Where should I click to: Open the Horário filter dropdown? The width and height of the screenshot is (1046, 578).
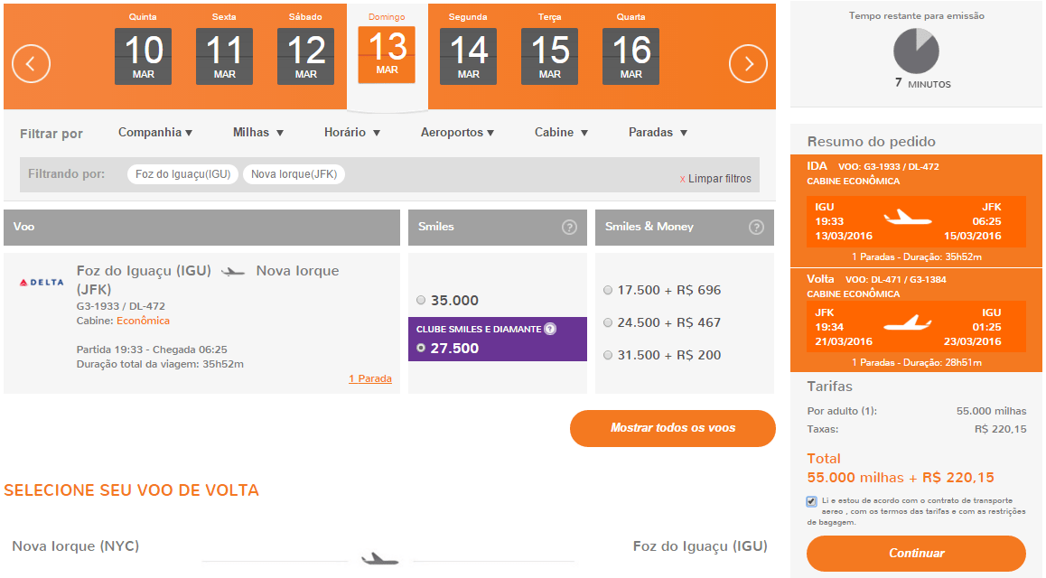[x=352, y=132]
